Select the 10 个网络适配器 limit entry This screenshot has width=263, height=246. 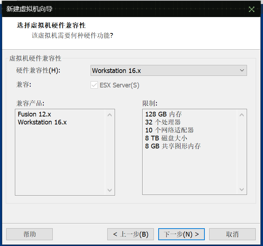(170, 130)
